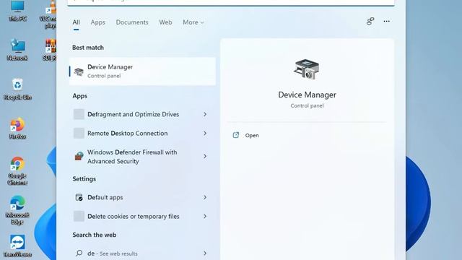Click Open in the Device Manager preview pane
The width and height of the screenshot is (462, 260).
click(252, 135)
